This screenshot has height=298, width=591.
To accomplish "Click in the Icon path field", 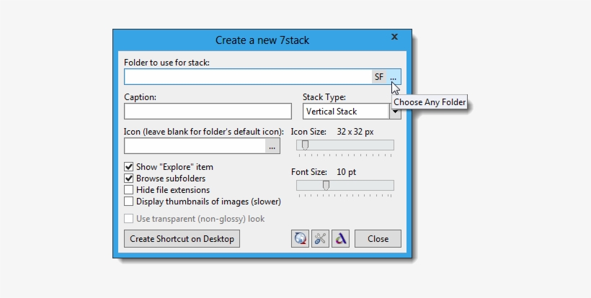I will [195, 146].
